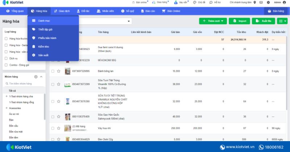Sort by the Tồn kho column header

tap(241, 32)
